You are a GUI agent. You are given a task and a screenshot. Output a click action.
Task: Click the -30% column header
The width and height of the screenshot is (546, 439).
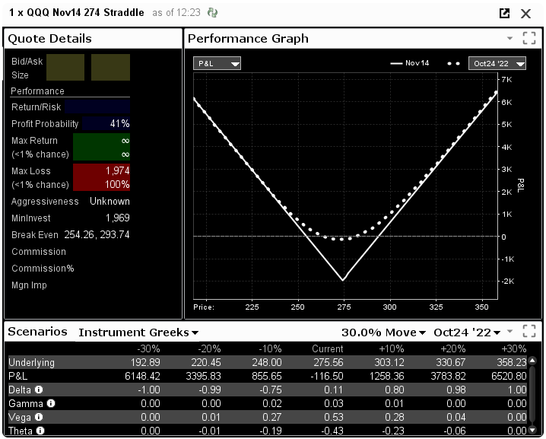click(x=148, y=348)
